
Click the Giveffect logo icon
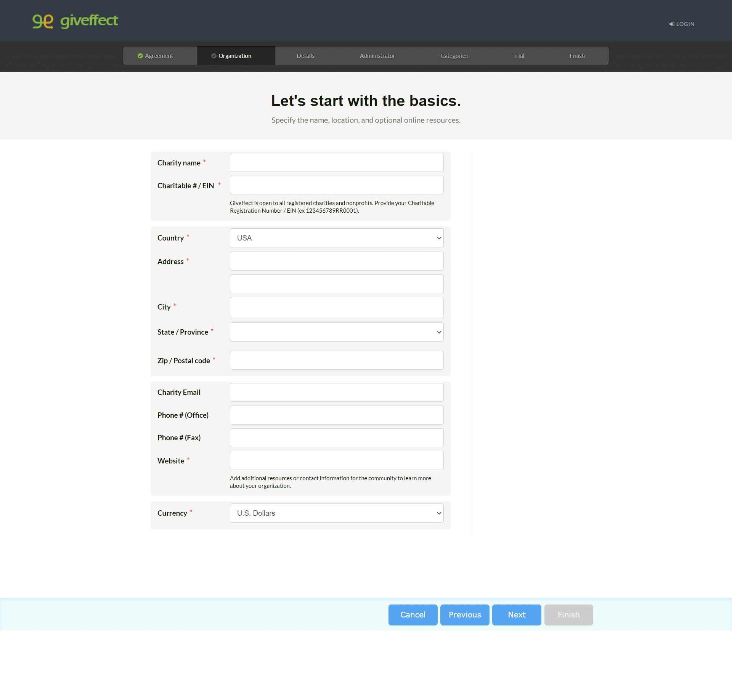(x=45, y=21)
